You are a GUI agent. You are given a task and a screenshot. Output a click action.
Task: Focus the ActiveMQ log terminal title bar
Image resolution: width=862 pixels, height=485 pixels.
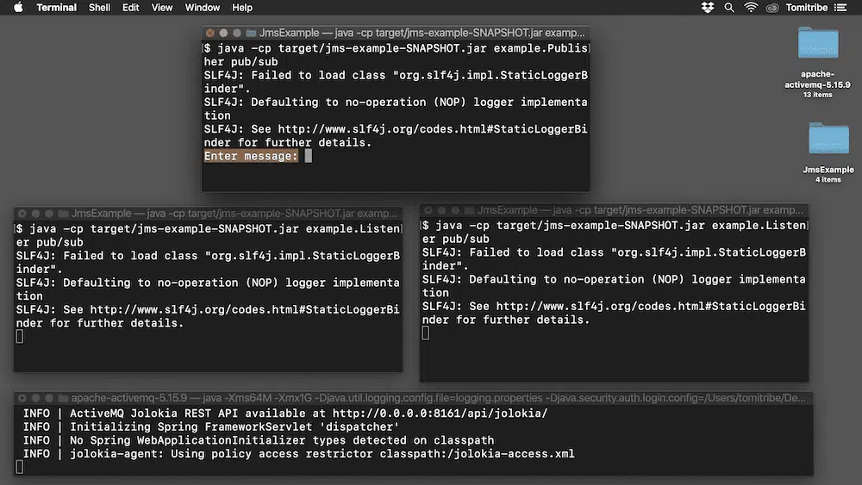431,399
